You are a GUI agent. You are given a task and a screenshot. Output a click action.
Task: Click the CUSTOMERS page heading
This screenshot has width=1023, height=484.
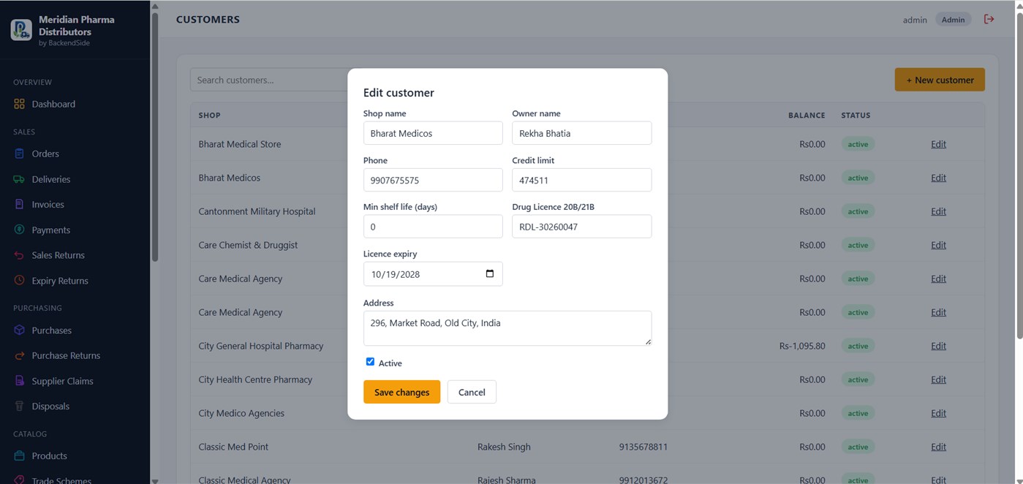coord(208,20)
